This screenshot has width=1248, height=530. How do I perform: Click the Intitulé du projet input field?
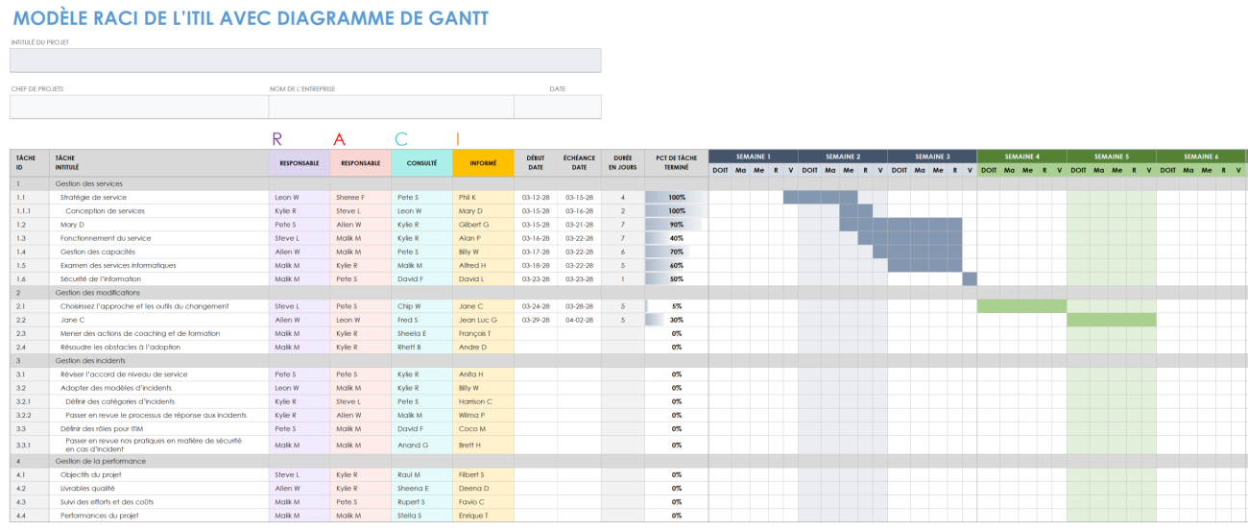pos(305,60)
